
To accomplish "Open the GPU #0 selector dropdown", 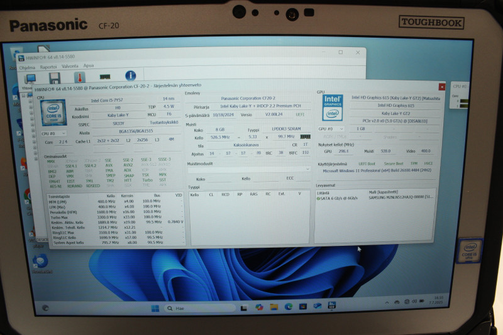I will coord(331,129).
